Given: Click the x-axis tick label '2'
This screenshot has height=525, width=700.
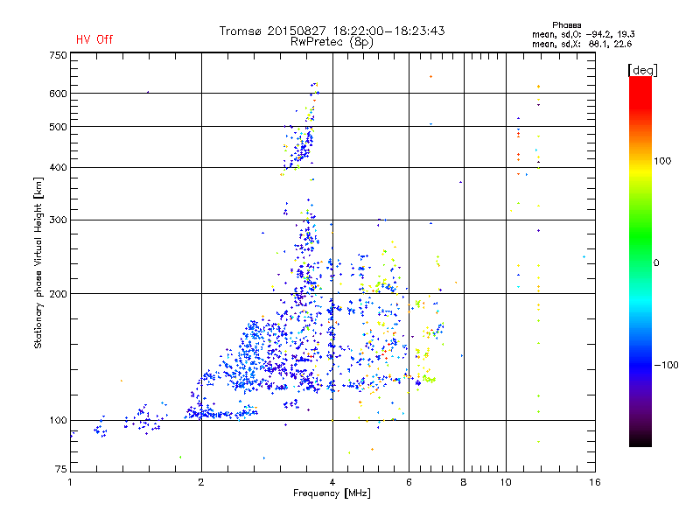Looking at the screenshot, I should pos(201,482).
